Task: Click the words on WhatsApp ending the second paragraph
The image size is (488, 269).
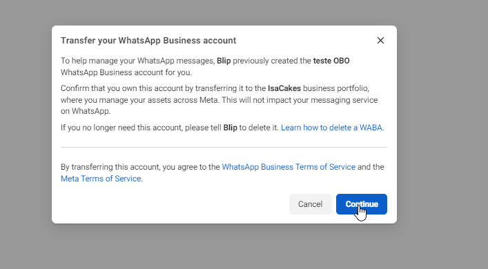Action: point(86,111)
